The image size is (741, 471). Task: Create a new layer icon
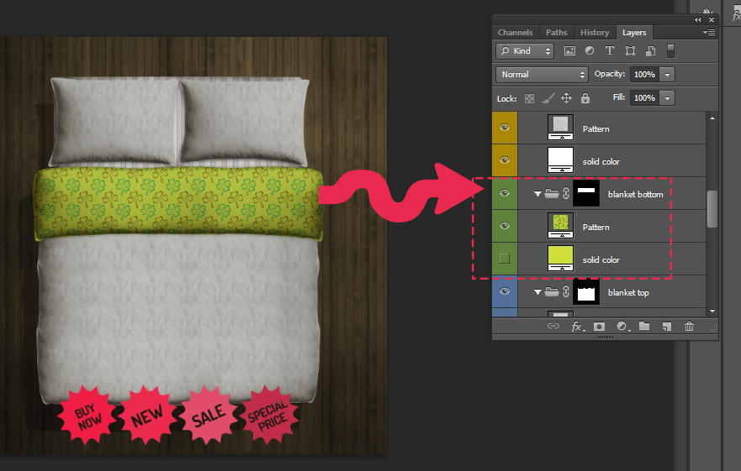(667, 327)
